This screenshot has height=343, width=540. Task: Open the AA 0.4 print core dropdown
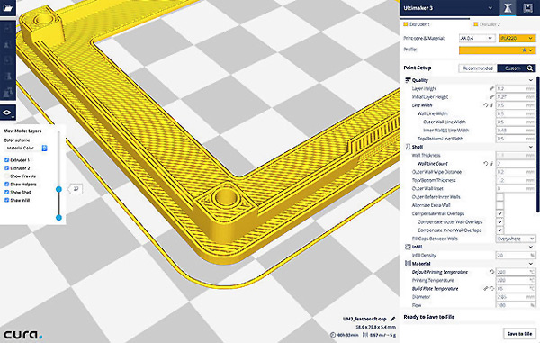[477, 38]
